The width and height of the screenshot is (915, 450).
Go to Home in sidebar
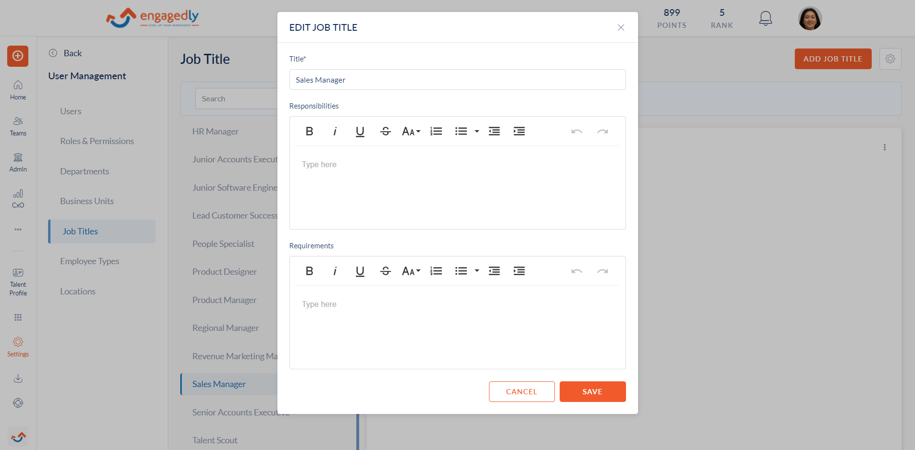18,90
